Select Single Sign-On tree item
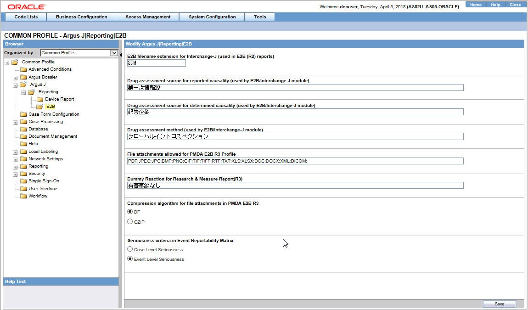This screenshot has height=310, width=528. tap(44, 181)
